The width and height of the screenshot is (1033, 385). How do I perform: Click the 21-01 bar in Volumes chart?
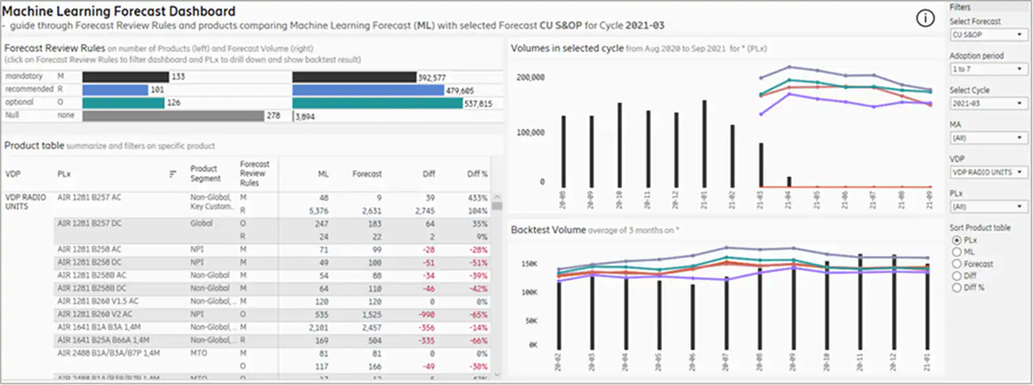click(x=705, y=143)
